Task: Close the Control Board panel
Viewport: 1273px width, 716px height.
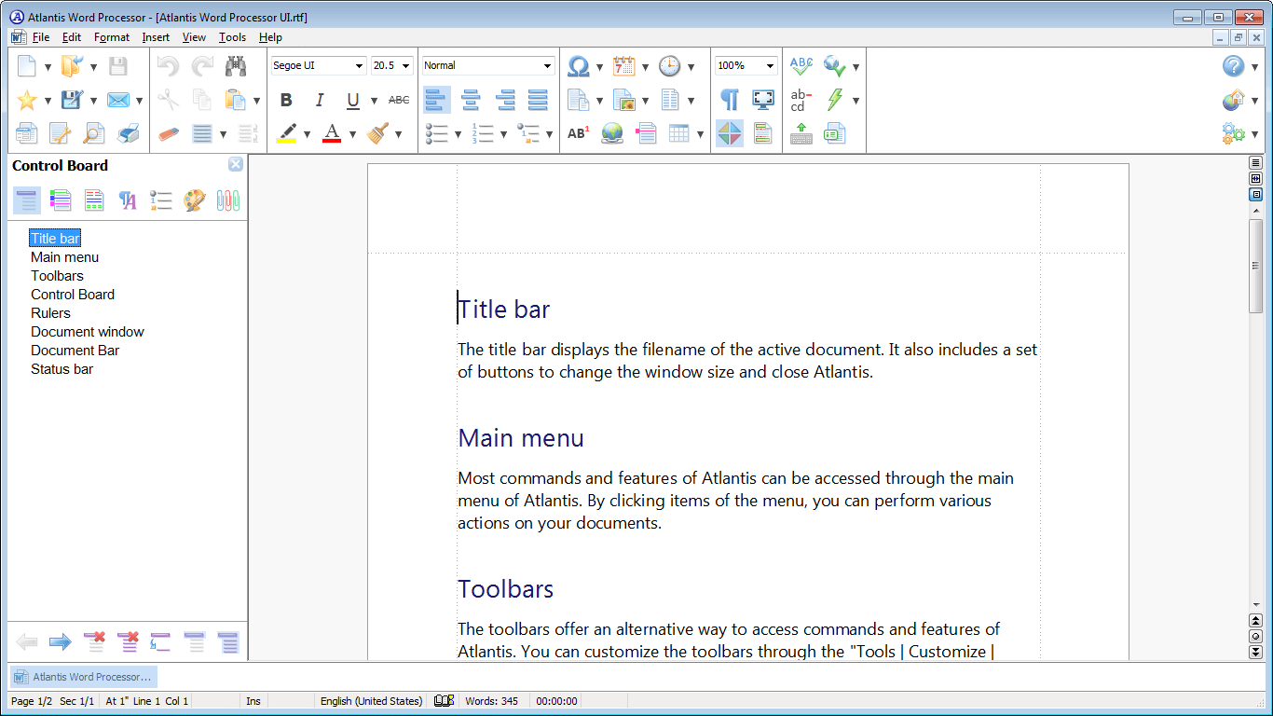Action: (x=236, y=165)
